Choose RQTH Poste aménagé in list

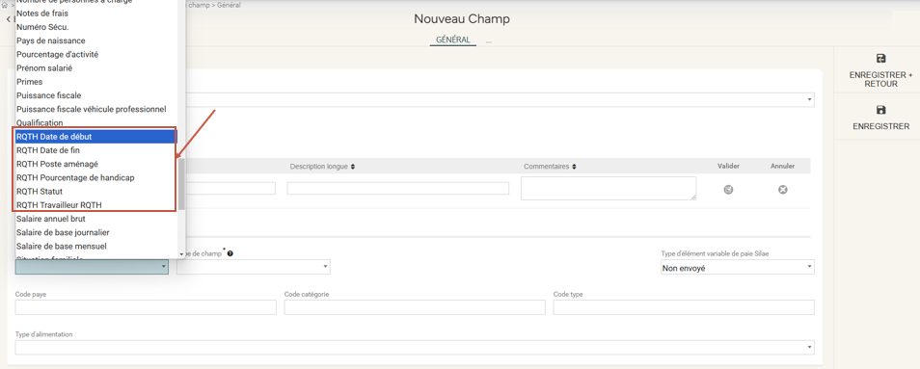pyautogui.click(x=96, y=164)
